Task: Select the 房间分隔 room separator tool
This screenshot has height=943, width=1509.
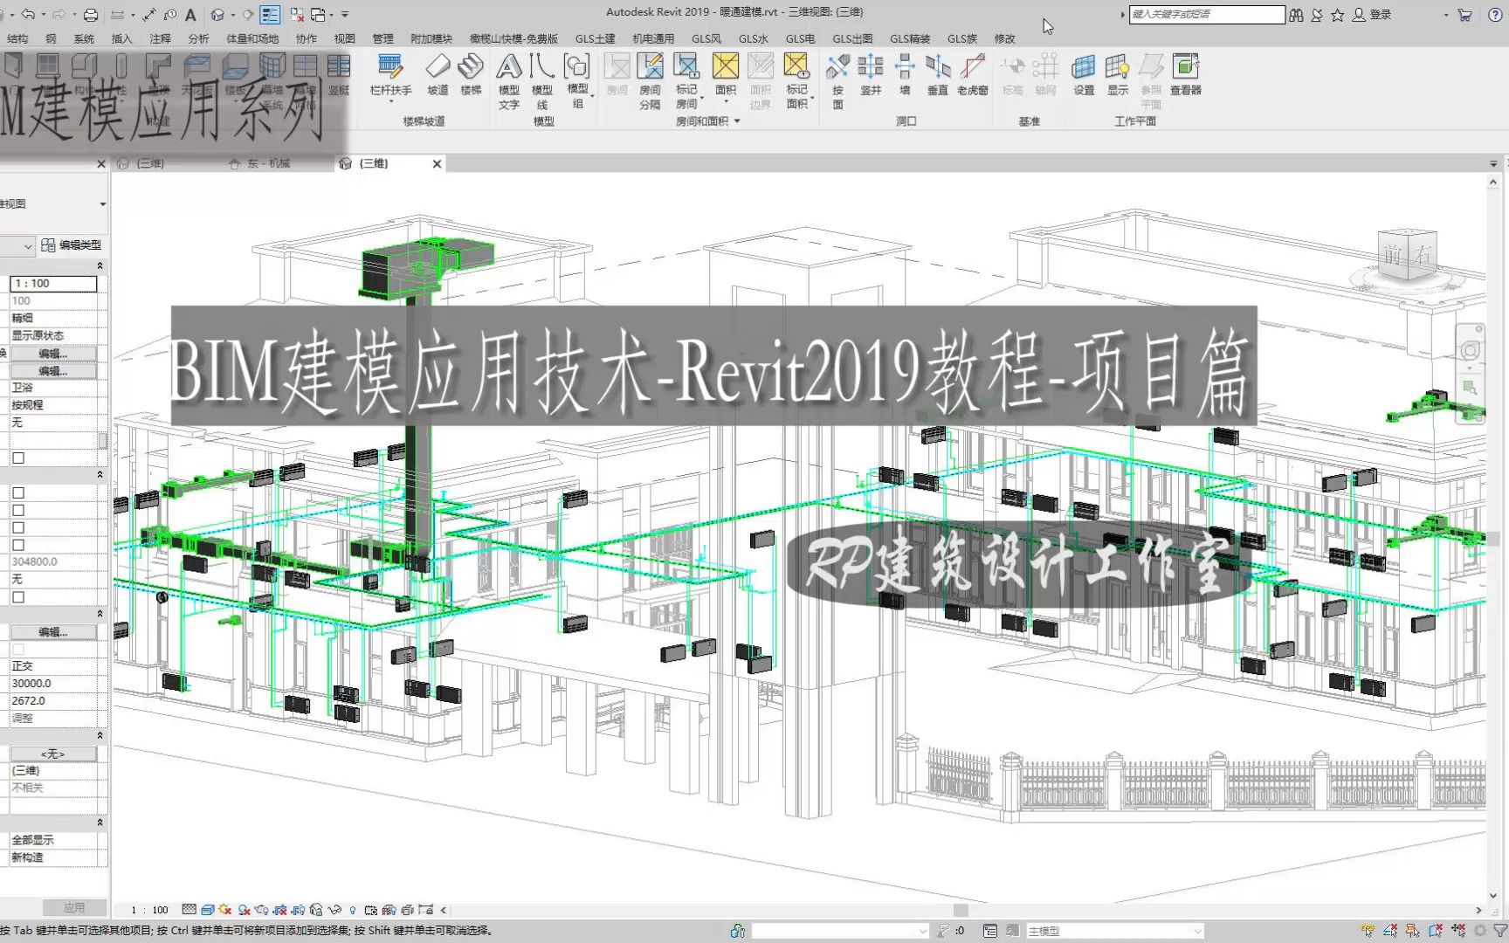Action: 650,80
